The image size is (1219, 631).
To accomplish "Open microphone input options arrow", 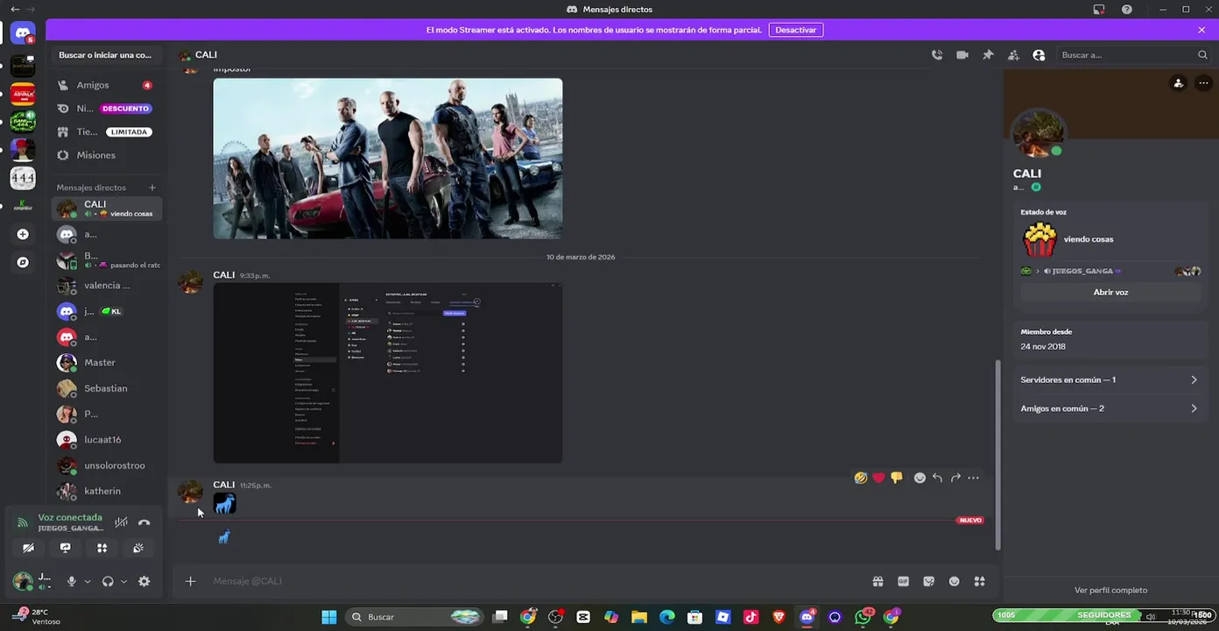I will pos(88,581).
